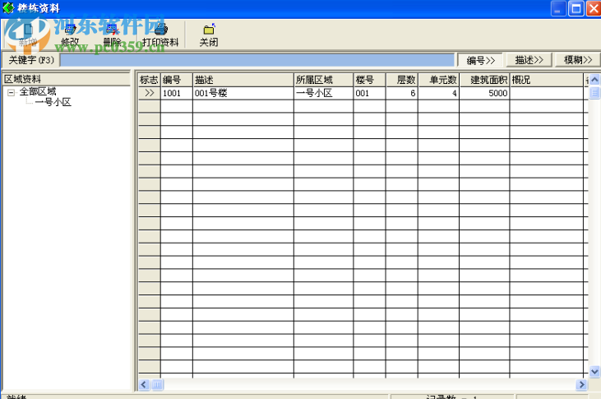Select cell with 编号 1001
The height and width of the screenshot is (399, 601).
click(x=176, y=93)
